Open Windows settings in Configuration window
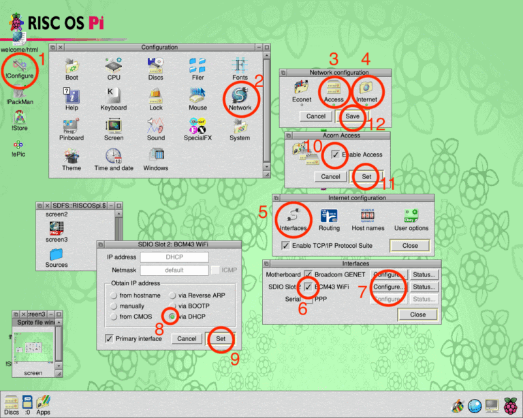The width and height of the screenshot is (523, 418). pos(155,159)
